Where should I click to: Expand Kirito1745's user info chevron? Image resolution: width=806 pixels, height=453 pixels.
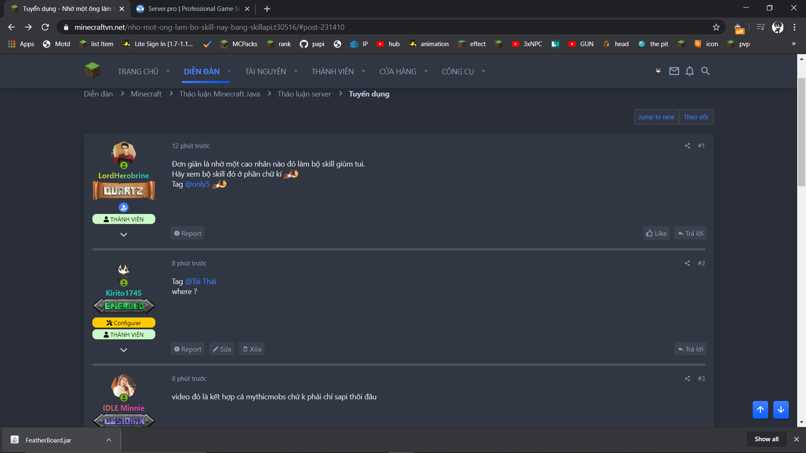[123, 350]
